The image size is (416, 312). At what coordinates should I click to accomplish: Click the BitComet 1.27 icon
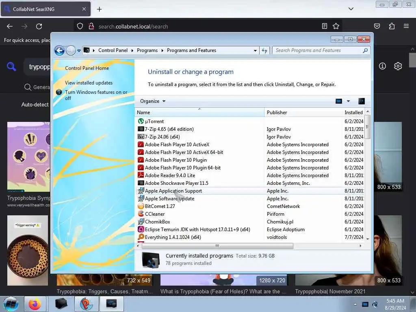141,206
